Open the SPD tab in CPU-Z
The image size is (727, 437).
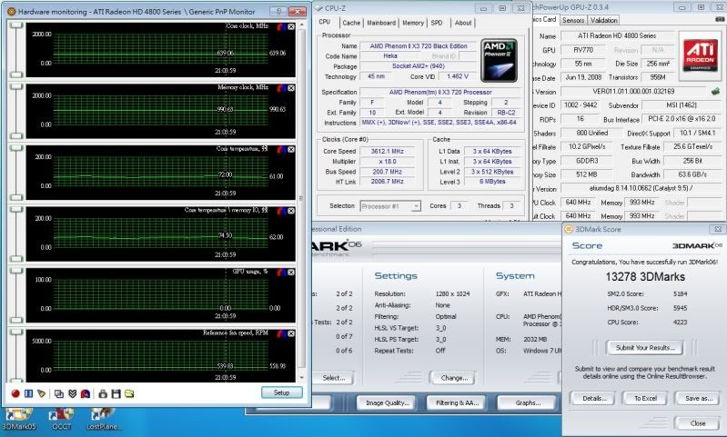pyautogui.click(x=437, y=23)
